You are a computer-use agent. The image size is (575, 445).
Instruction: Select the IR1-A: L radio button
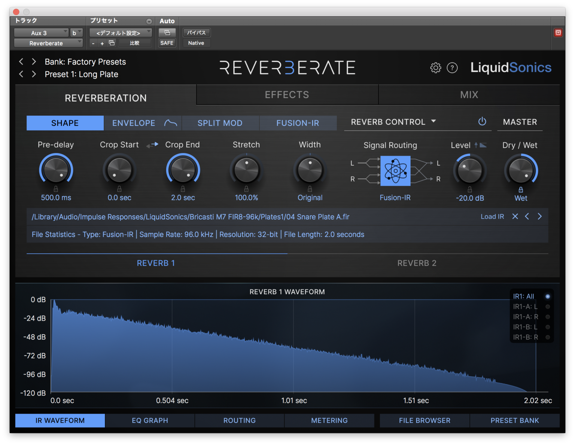548,306
